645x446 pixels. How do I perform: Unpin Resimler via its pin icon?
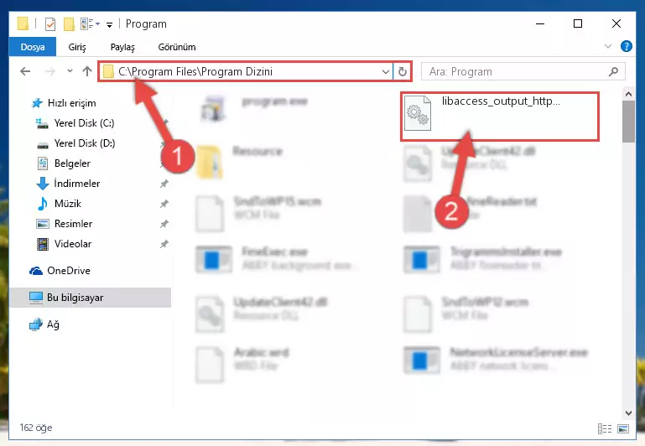[164, 224]
